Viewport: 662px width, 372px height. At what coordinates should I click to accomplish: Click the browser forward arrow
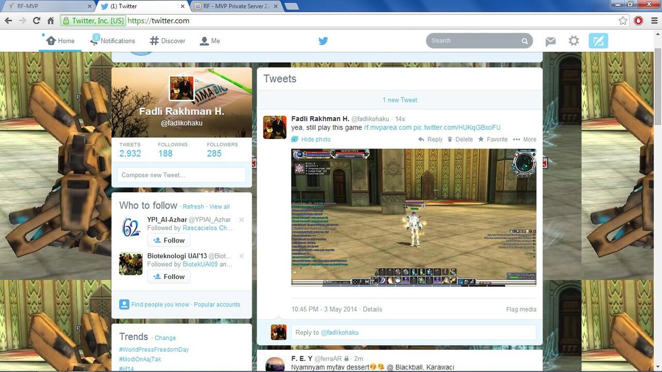pos(22,21)
